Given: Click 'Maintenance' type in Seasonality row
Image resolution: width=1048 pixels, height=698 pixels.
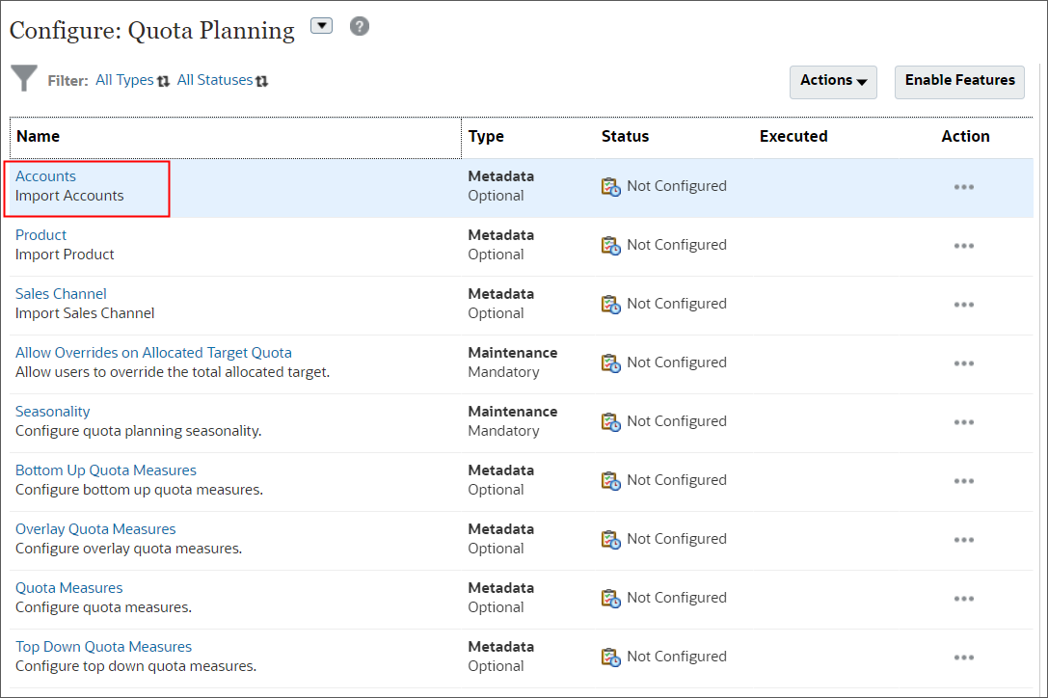Looking at the screenshot, I should 513,412.
